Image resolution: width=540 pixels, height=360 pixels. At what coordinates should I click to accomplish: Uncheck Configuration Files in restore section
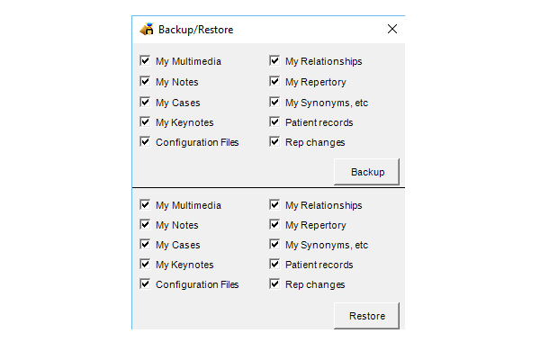pyautogui.click(x=145, y=284)
